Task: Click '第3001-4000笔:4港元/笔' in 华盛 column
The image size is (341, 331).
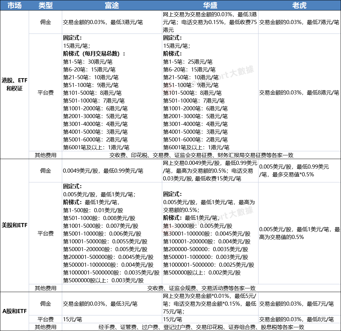Action: coord(196,124)
